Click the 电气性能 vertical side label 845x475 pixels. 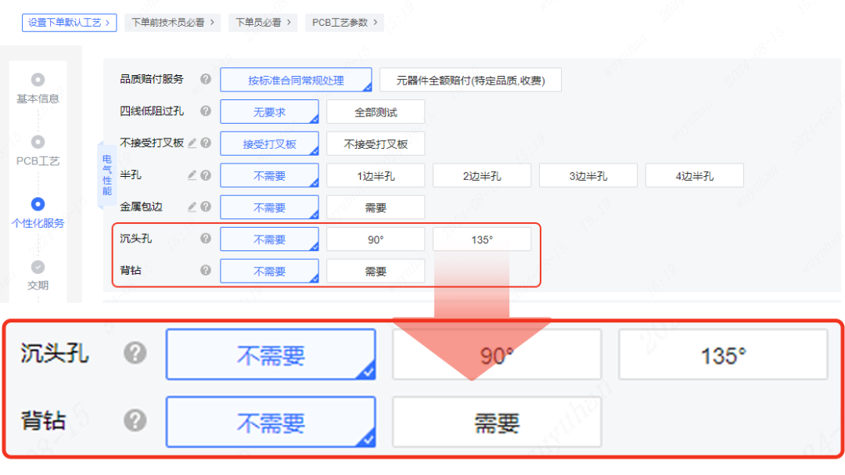pyautogui.click(x=107, y=175)
